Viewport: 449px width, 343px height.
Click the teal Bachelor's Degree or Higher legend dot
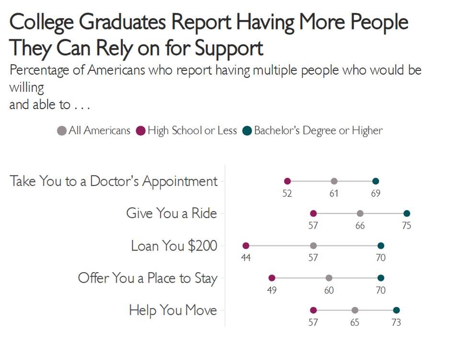pos(247,131)
